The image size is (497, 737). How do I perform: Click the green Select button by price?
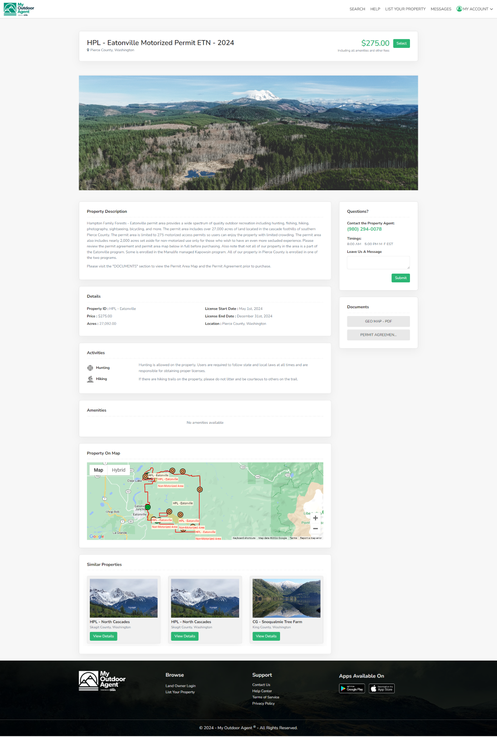[x=401, y=43]
